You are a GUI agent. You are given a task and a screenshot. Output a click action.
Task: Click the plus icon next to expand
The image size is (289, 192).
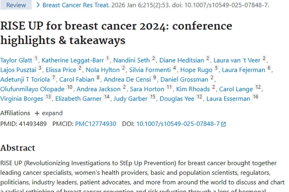click(x=37, y=113)
